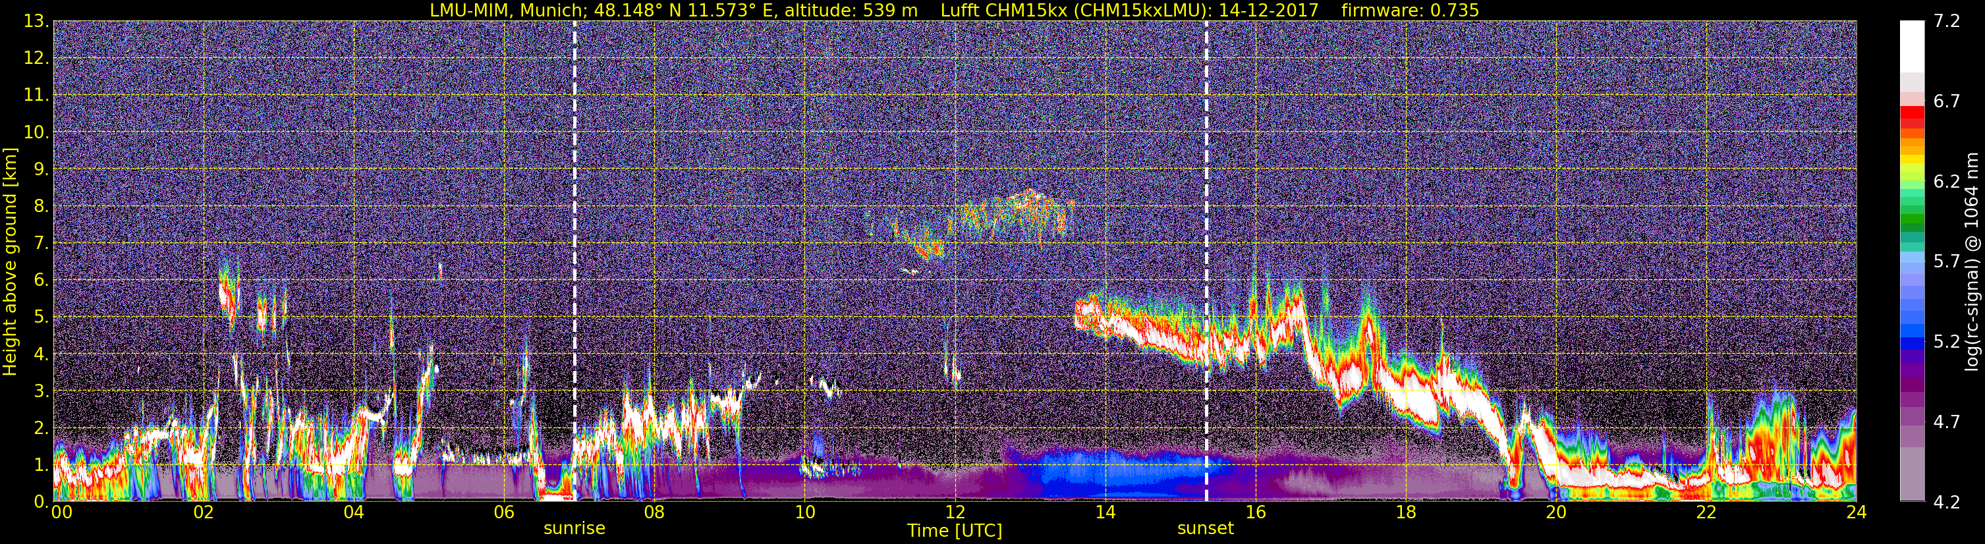Click the '4.' height axis tick label
The height and width of the screenshot is (544, 1985).
(42, 354)
